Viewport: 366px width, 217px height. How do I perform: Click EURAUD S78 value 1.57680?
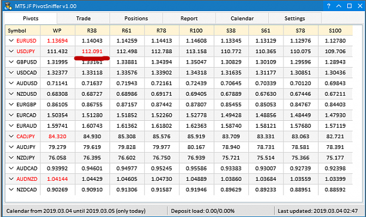tap(300, 126)
